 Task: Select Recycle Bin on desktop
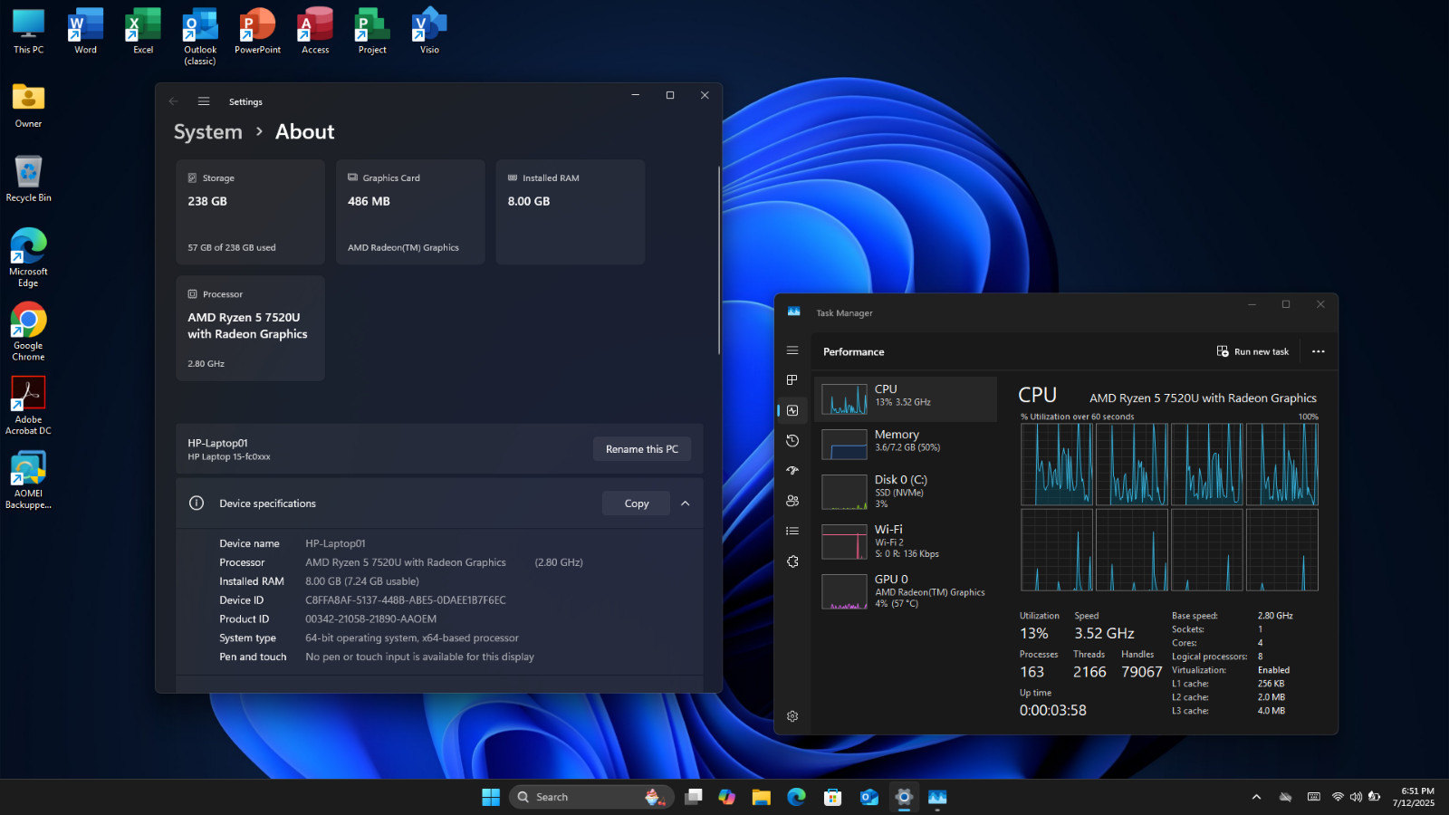tap(28, 179)
